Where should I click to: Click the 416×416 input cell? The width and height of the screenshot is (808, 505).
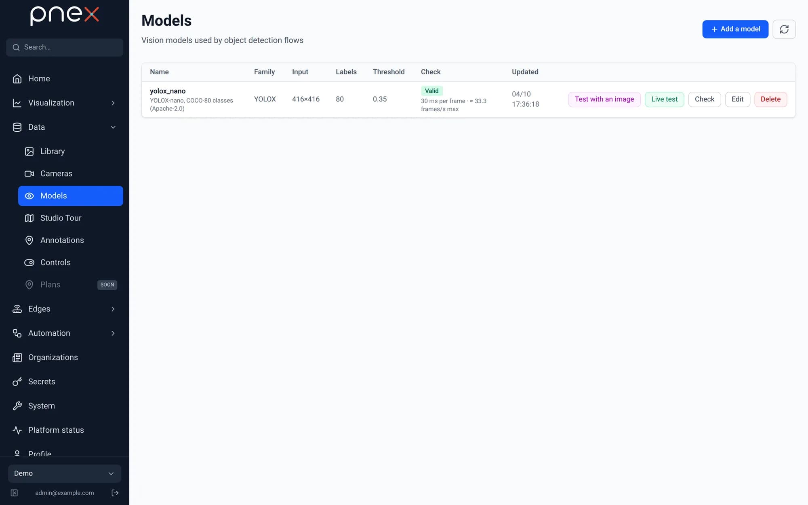pyautogui.click(x=306, y=99)
